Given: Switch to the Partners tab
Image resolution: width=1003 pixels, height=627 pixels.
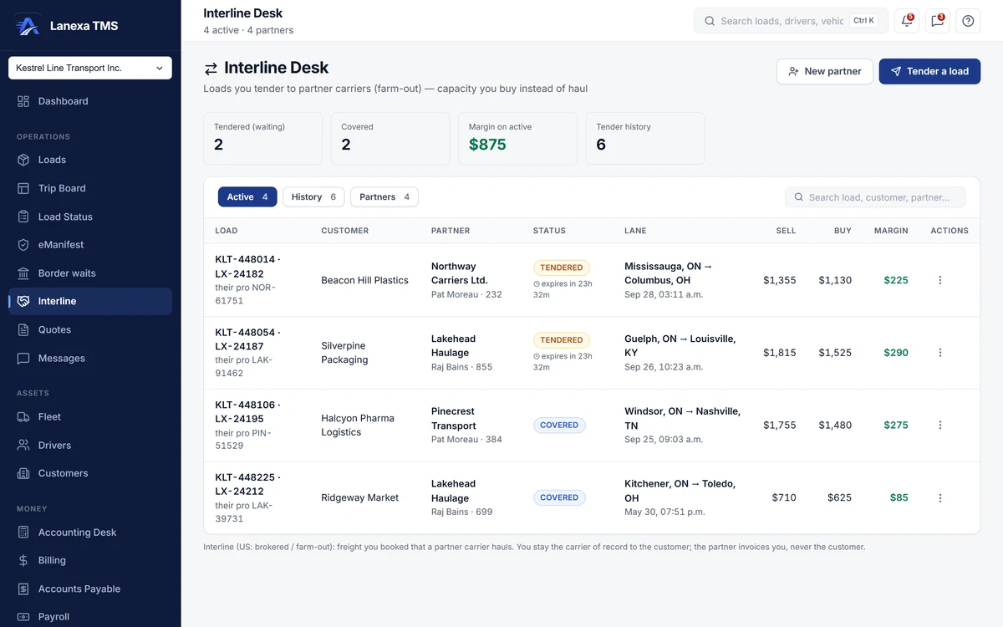Looking at the screenshot, I should tap(384, 197).
